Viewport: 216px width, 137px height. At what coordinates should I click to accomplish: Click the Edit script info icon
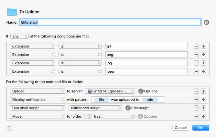tap(128, 108)
